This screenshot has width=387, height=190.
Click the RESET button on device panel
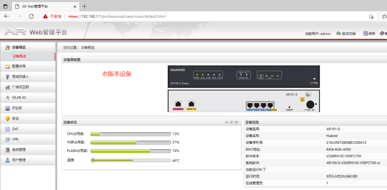pyautogui.click(x=289, y=107)
